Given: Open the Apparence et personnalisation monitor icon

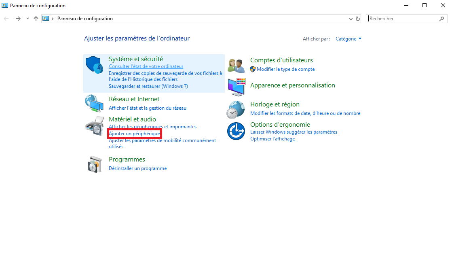Looking at the screenshot, I should coord(236,86).
